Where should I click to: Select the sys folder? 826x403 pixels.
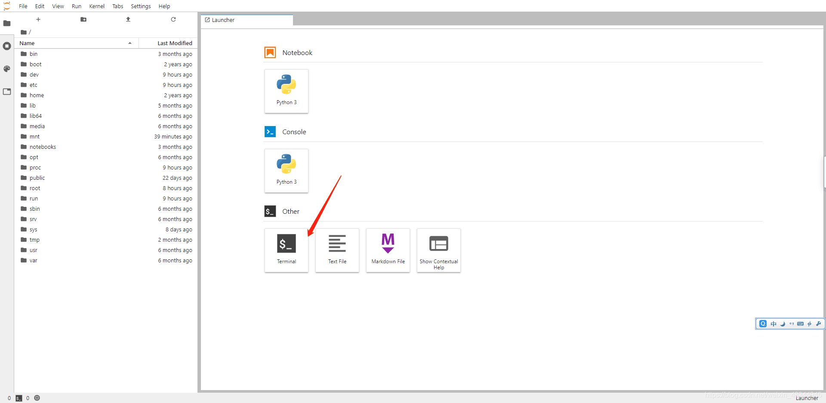tap(106, 229)
